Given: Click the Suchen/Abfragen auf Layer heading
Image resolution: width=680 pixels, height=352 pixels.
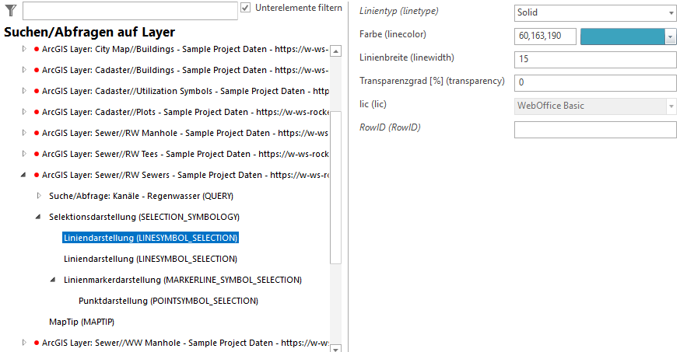Looking at the screenshot, I should (89, 32).
